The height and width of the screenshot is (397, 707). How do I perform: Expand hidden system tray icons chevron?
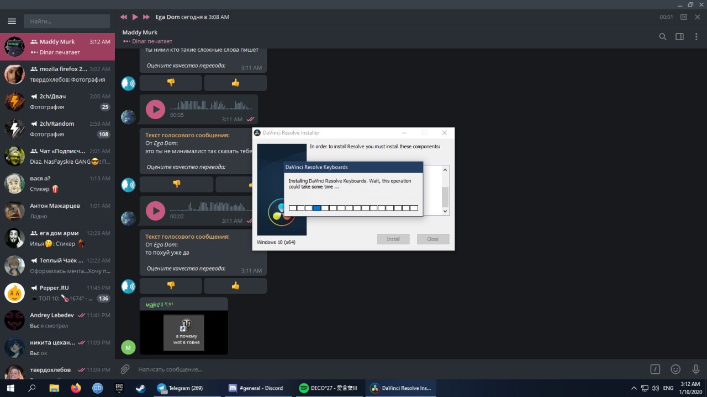[633, 388]
